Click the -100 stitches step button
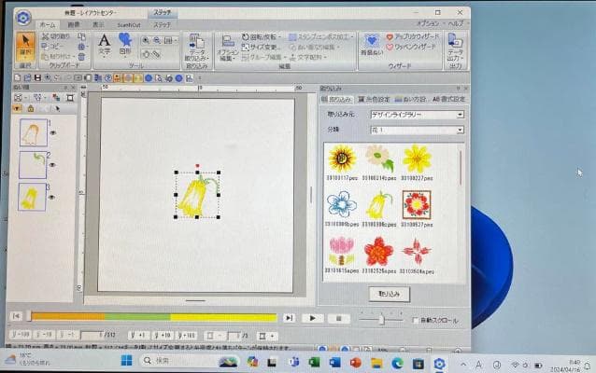 click(x=21, y=335)
